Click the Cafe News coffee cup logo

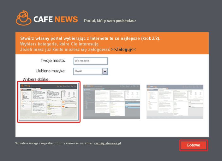pos(23,18)
